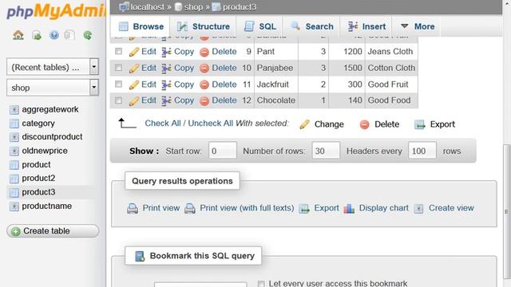Click product3 in the breadcrumb
511x287 pixels.
click(x=240, y=7)
